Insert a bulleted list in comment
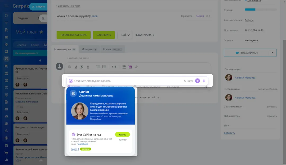Image resolution: width=286 pixels, height=165 pixels. pyautogui.click(x=104, y=67)
